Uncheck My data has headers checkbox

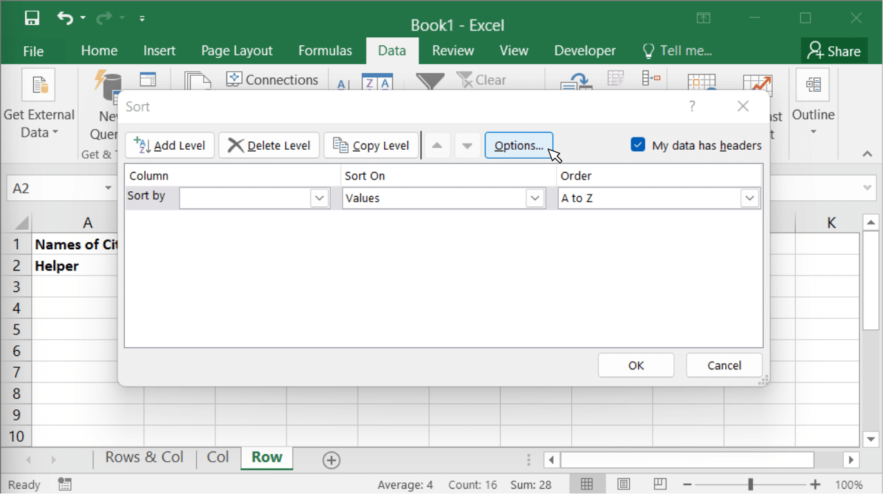638,145
